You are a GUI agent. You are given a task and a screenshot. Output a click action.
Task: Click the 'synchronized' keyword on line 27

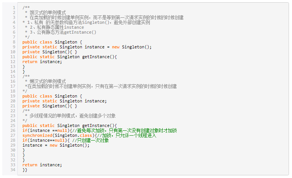pos(37,135)
